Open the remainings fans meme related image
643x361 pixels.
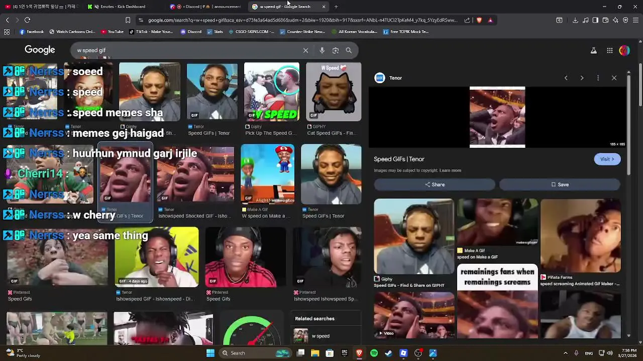497,301
